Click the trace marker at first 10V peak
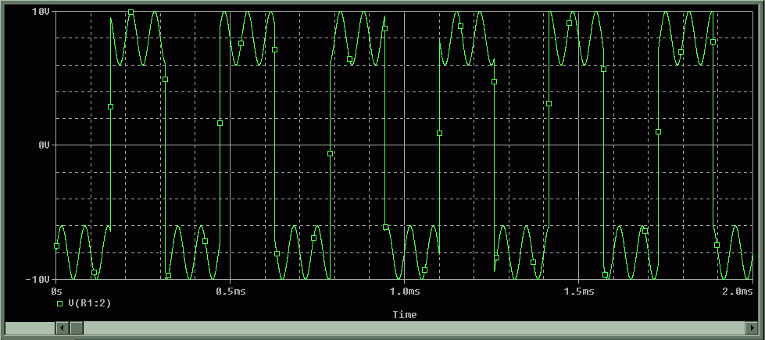Image resolution: width=765 pixels, height=340 pixels. pos(130,13)
